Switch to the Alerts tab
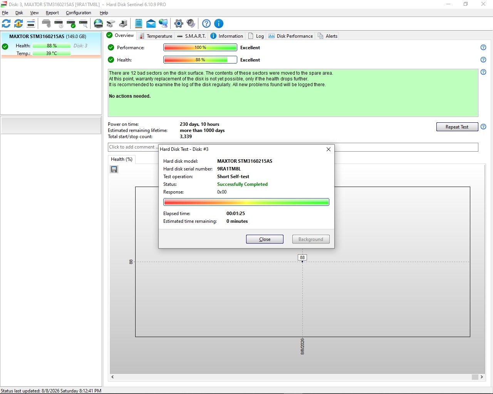Viewport: 493px width, 394px height. tap(327, 36)
